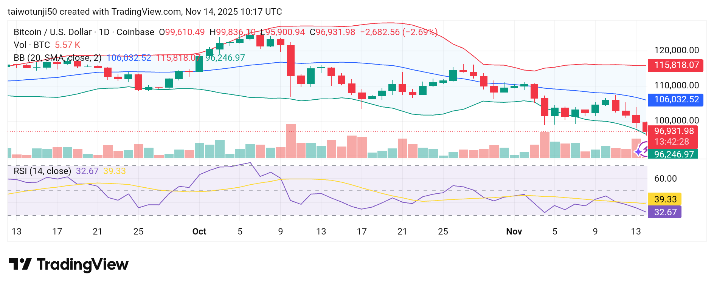Screen dimensions: 714x287
Task: Click the low value L95,900.94
Action: pyautogui.click(x=282, y=32)
